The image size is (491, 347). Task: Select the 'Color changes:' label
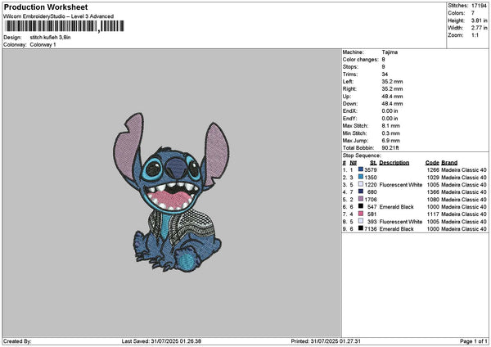point(360,60)
